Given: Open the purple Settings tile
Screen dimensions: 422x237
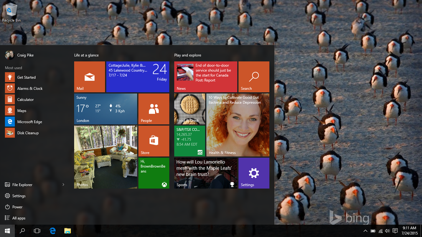Looking at the screenshot, I should 254,173.
